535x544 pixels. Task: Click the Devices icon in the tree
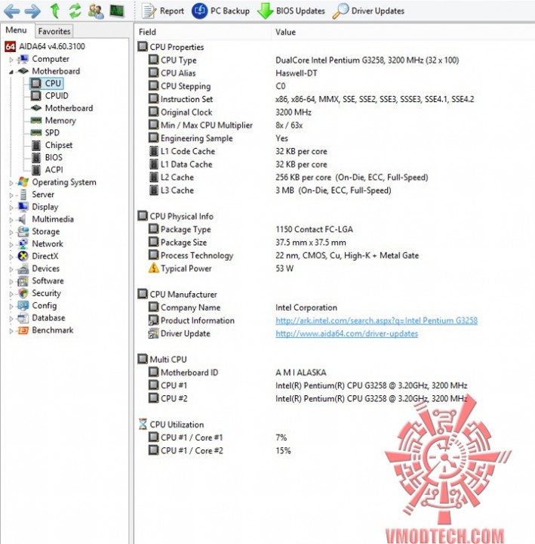(x=23, y=268)
